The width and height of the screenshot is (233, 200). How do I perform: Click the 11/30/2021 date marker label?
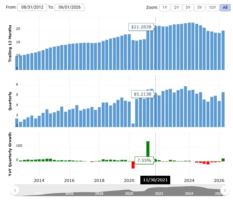[x=155, y=180]
